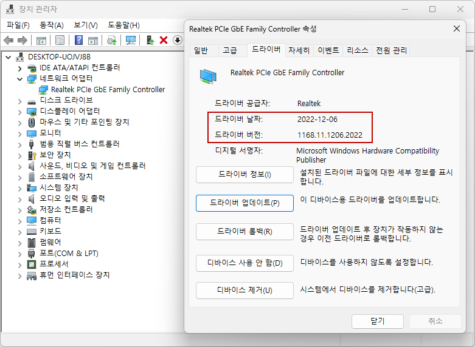Select the 시스템 장치 icon

click(x=32, y=187)
